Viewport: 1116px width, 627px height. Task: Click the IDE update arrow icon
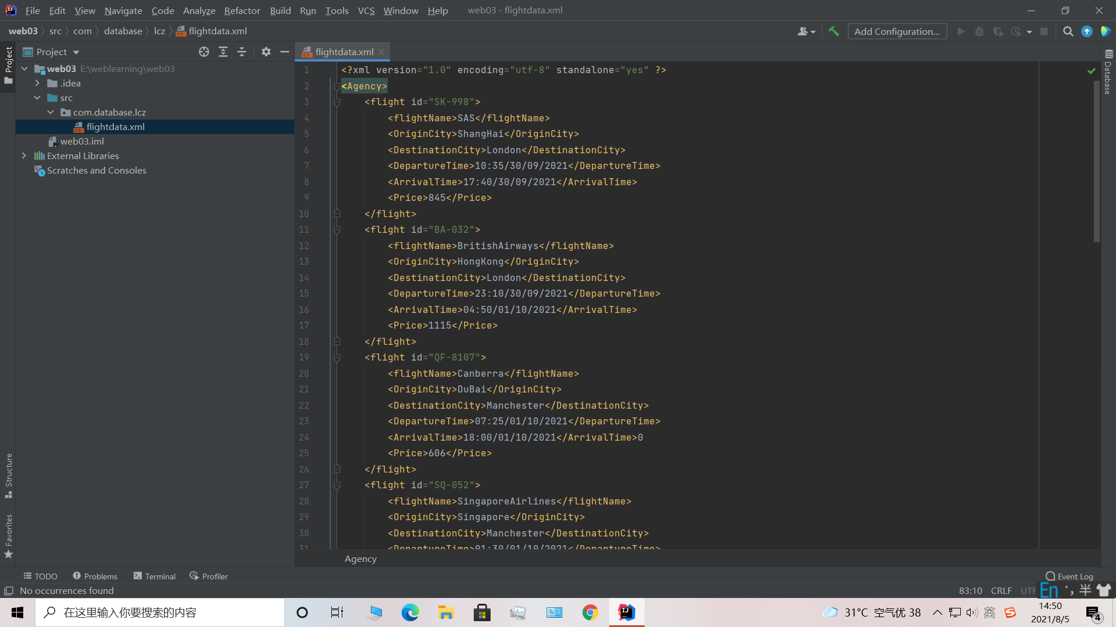point(1087,31)
